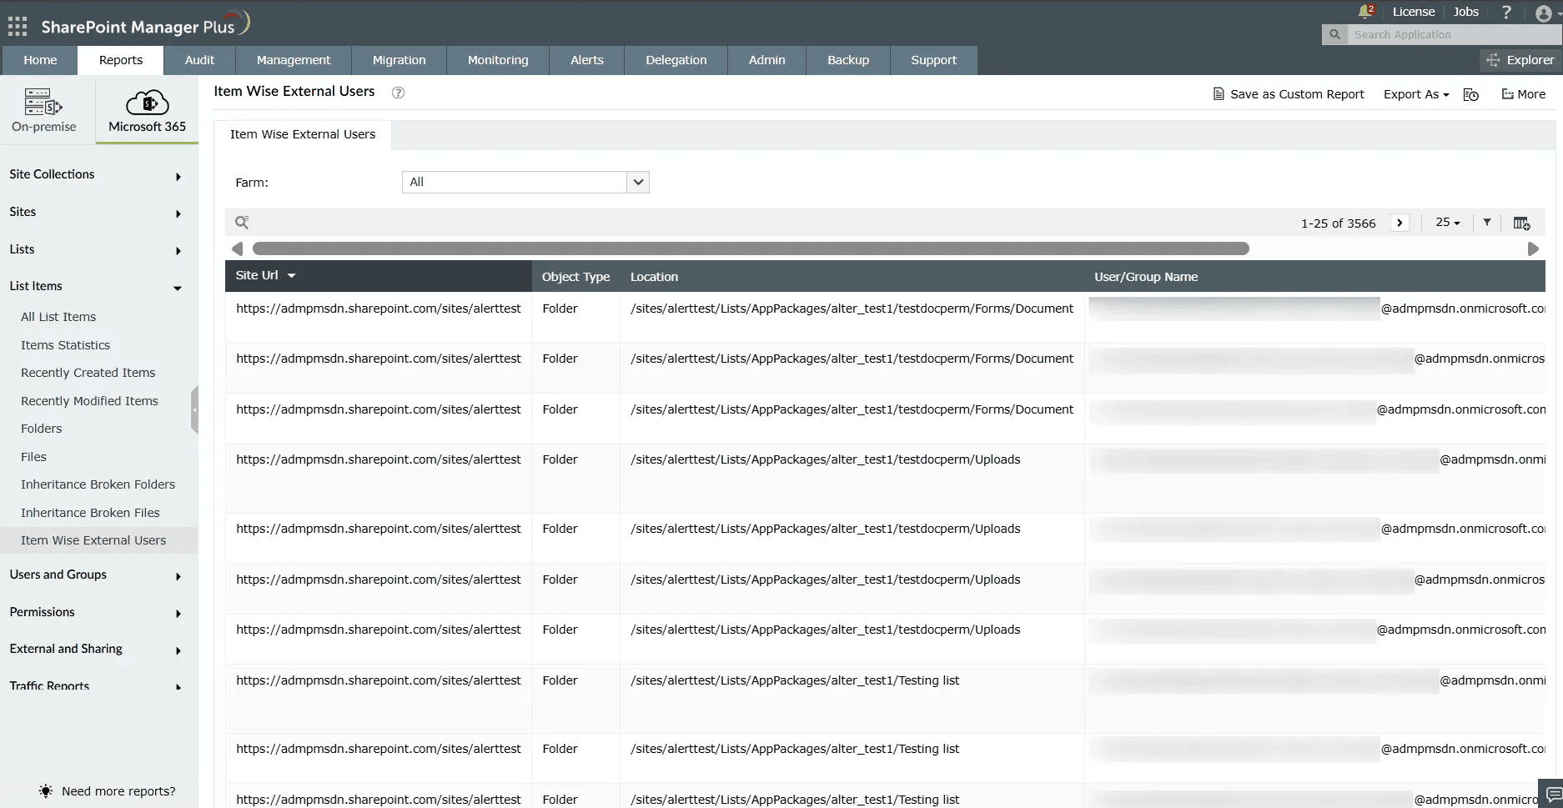Open the Management tab
This screenshot has height=808, width=1563.
[x=294, y=60]
